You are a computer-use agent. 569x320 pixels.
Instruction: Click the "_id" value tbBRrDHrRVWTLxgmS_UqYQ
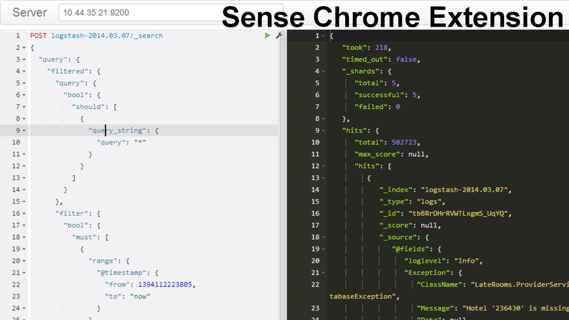(x=458, y=214)
